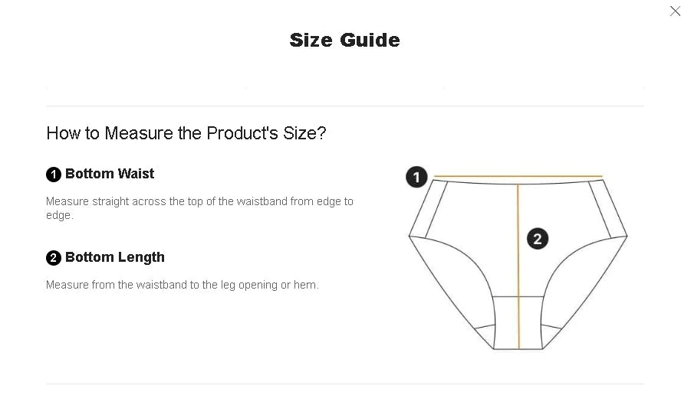
Task: Click the waistband edge-to-edge description text
Action: (x=199, y=208)
